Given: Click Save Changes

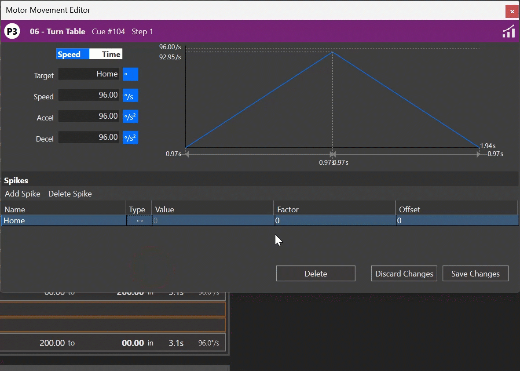Looking at the screenshot, I should pyautogui.click(x=475, y=273).
